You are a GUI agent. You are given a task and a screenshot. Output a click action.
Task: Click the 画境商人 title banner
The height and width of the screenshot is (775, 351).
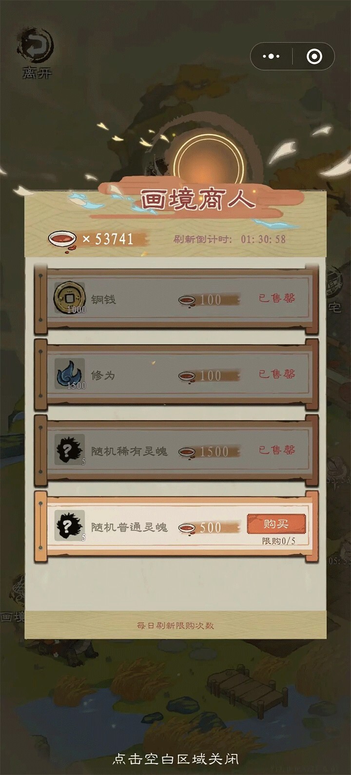coord(197,199)
